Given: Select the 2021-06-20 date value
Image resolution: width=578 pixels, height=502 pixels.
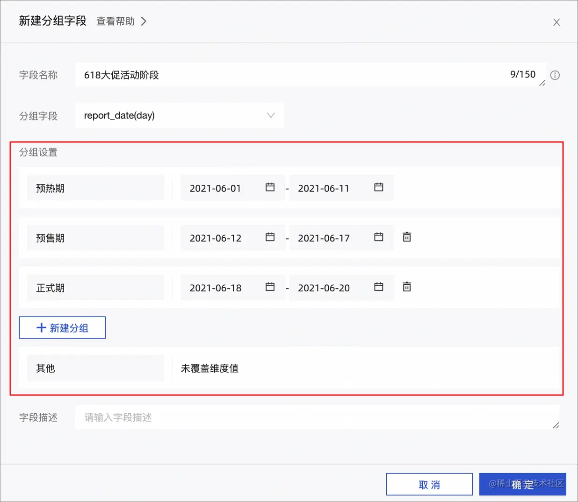Looking at the screenshot, I should tap(324, 288).
